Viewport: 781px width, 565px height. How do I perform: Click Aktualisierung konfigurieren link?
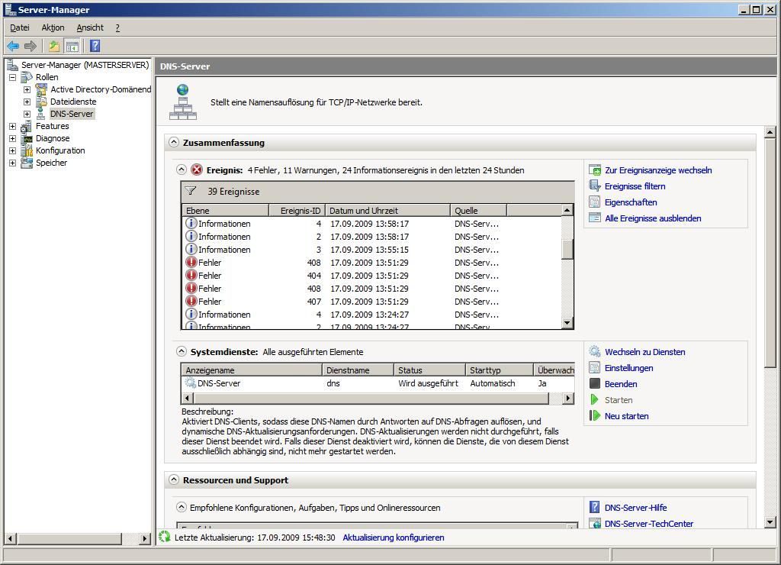[393, 537]
